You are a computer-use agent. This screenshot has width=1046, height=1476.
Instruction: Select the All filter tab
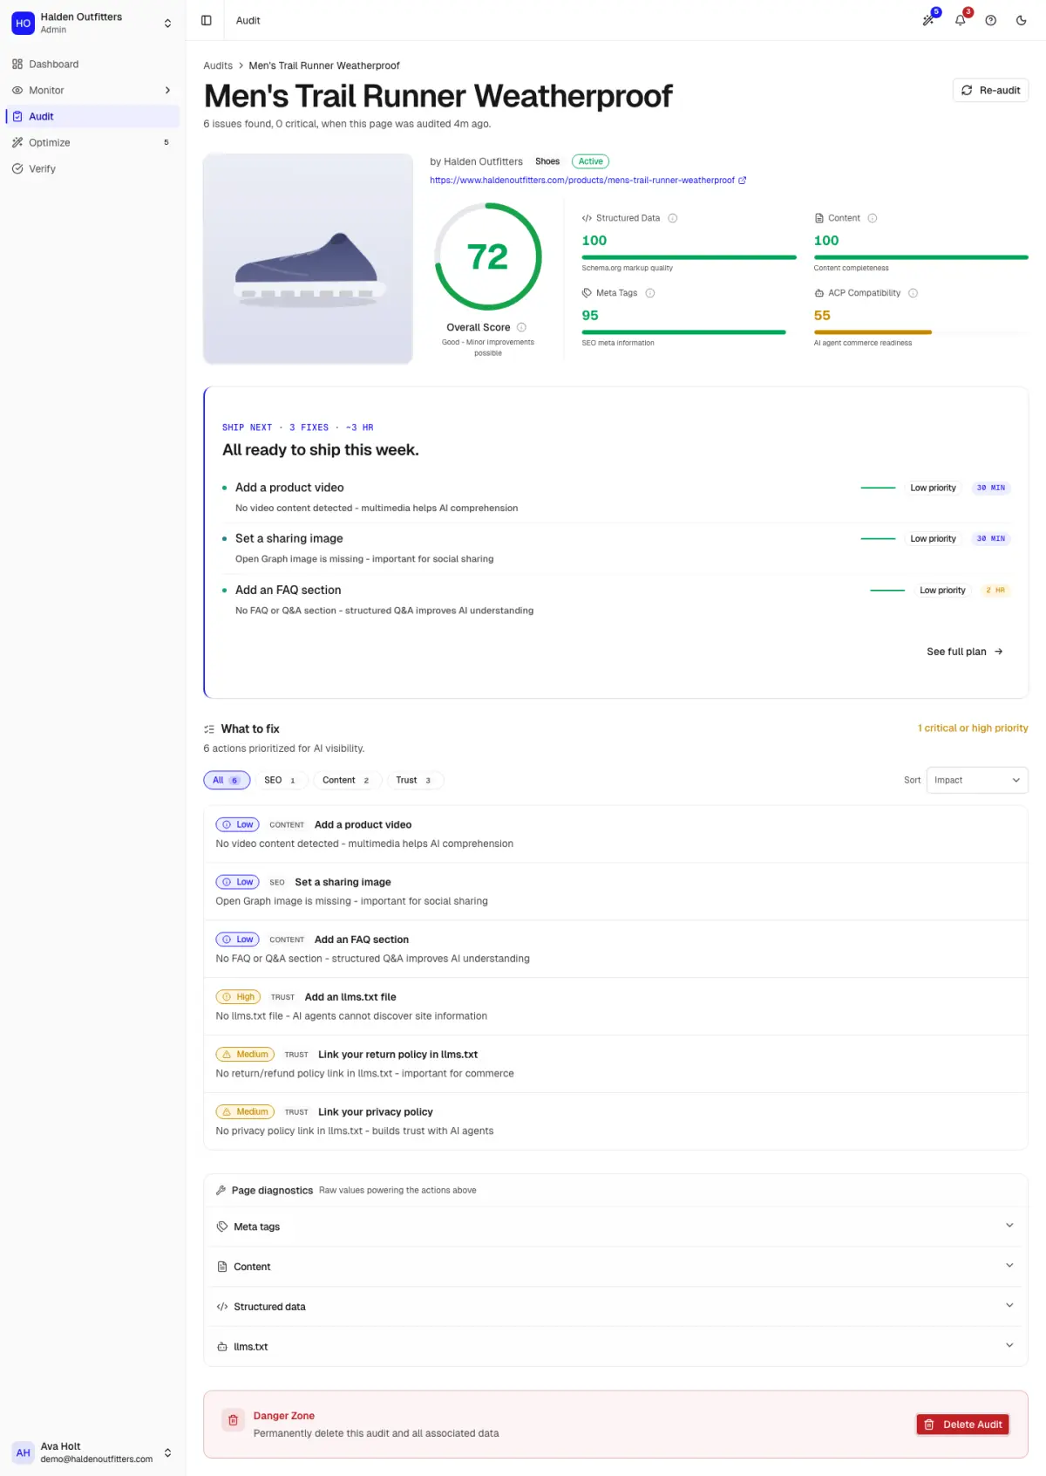pos(227,780)
